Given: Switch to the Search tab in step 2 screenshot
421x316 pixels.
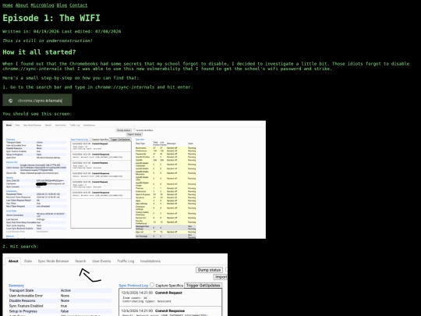Looking at the screenshot, I should click(80, 261).
